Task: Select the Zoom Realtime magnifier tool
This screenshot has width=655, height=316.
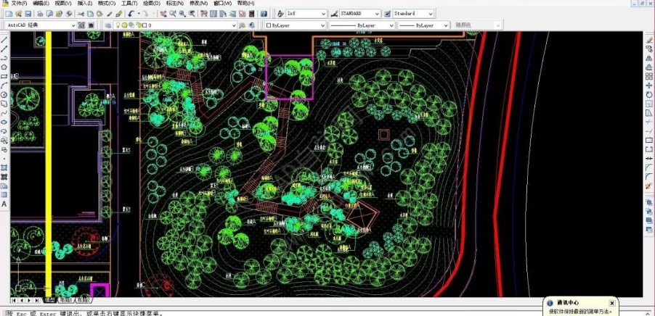Action: click(x=173, y=14)
